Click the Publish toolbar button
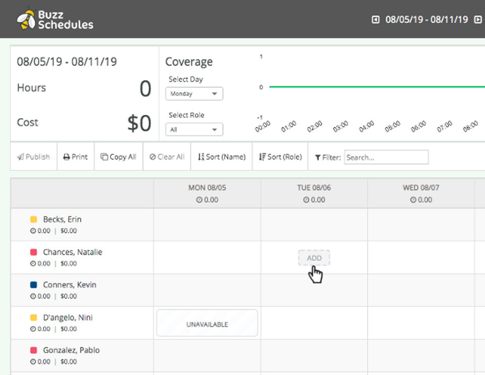Viewport: 485px width, 375px height. coord(33,157)
